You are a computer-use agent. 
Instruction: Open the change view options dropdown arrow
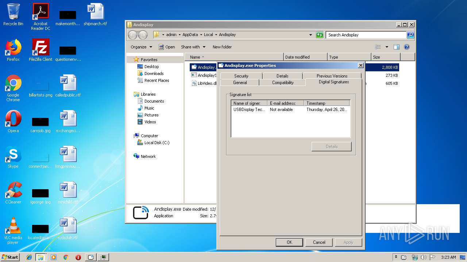[387, 47]
